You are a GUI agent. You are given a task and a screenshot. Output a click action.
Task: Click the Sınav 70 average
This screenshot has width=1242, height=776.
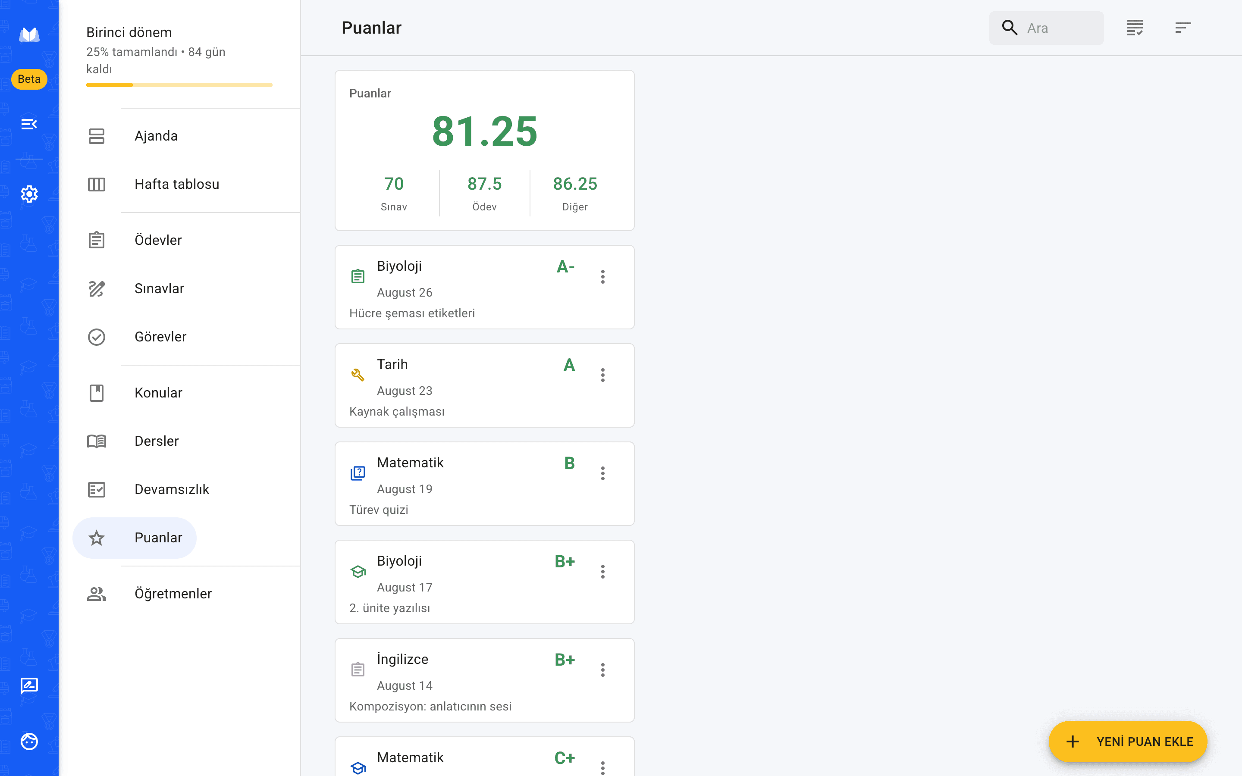(394, 194)
